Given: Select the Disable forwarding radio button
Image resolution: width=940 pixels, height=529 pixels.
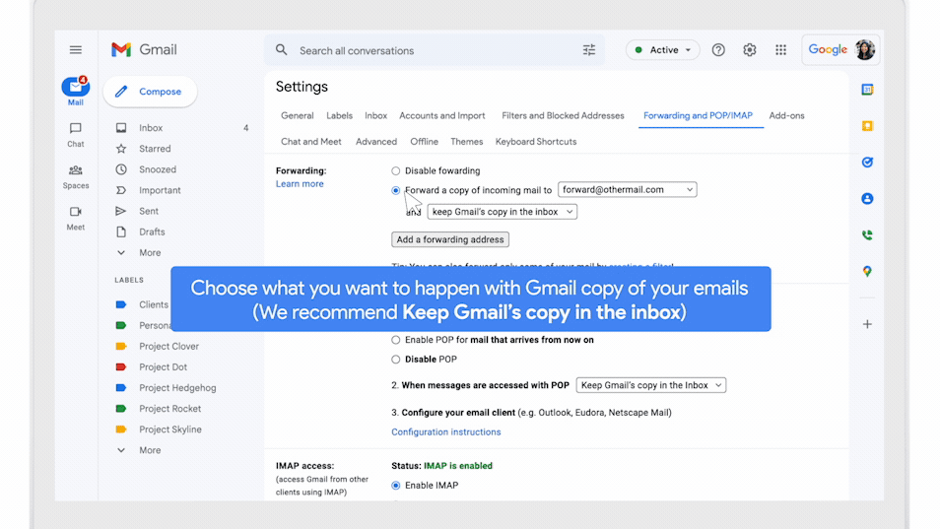Looking at the screenshot, I should (396, 170).
